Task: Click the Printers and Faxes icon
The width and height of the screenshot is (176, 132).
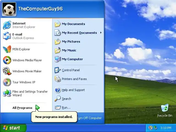Action: coord(57,79)
